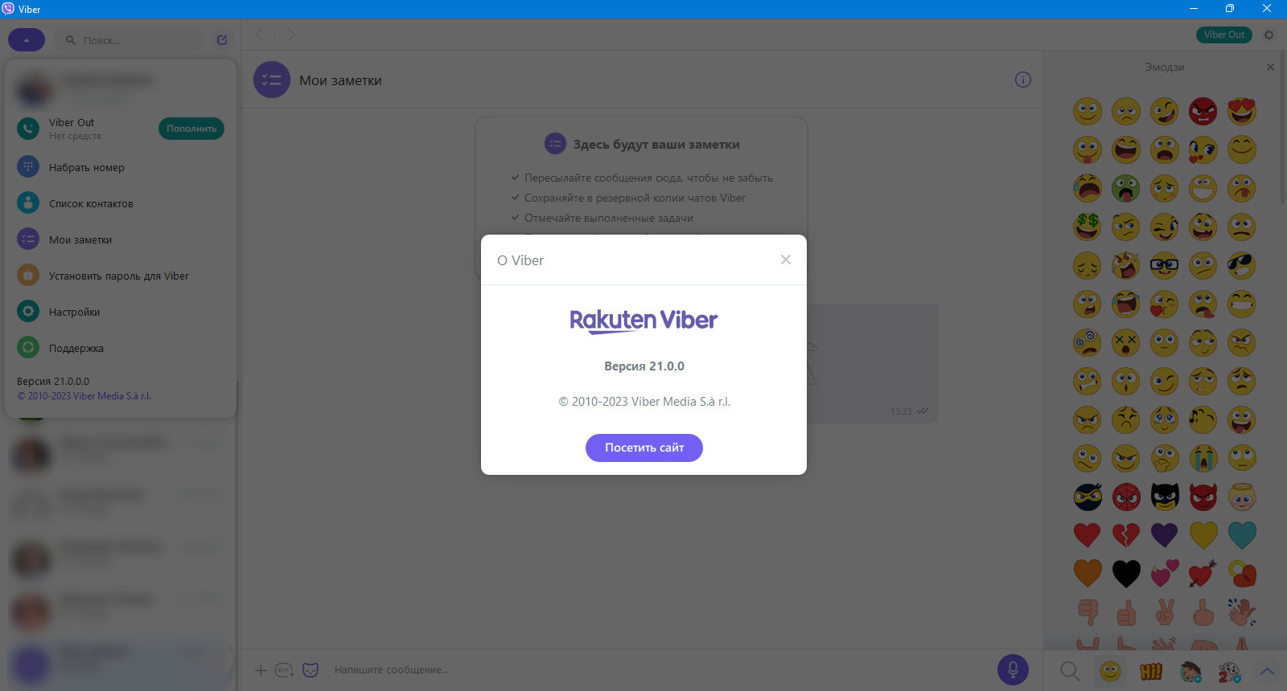Click the attach plus icon in message bar
This screenshot has height=691, width=1287.
point(261,670)
